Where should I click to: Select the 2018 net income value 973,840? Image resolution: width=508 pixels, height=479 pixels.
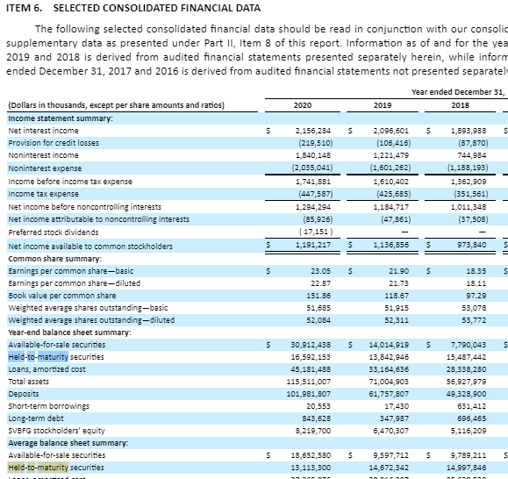[x=472, y=245]
